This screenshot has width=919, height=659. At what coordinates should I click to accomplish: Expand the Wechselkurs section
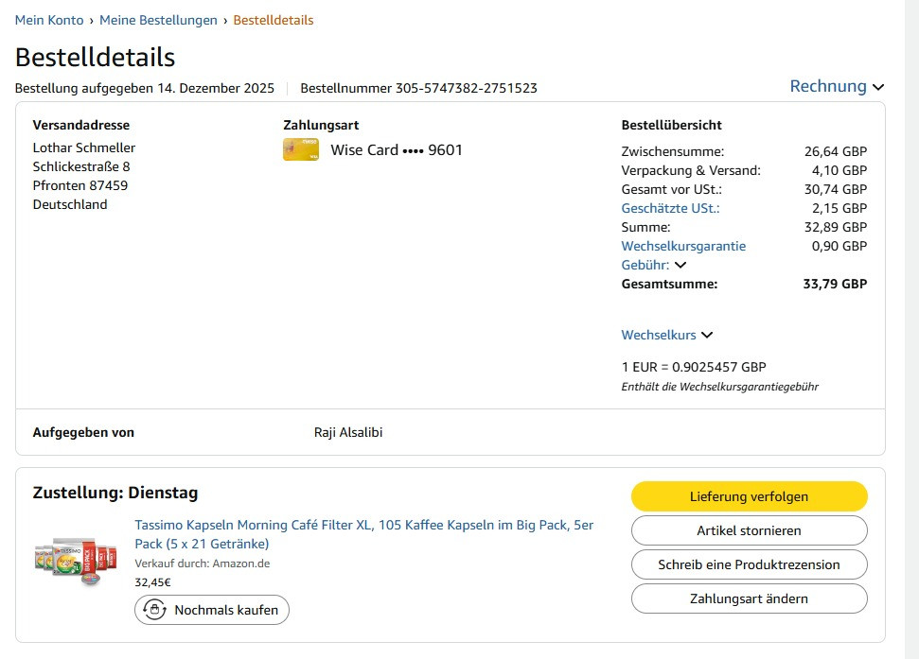point(667,335)
